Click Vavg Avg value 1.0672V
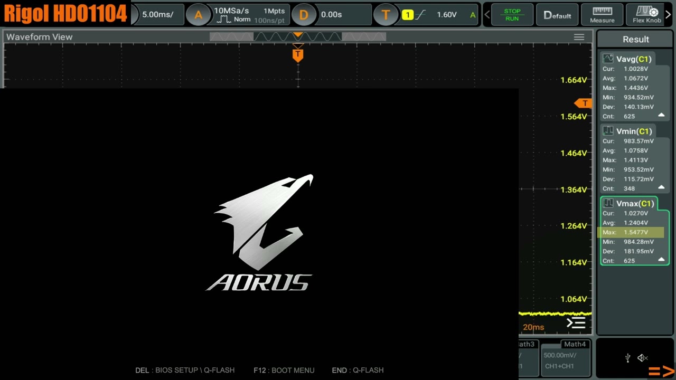This screenshot has width=676, height=380. click(x=636, y=79)
